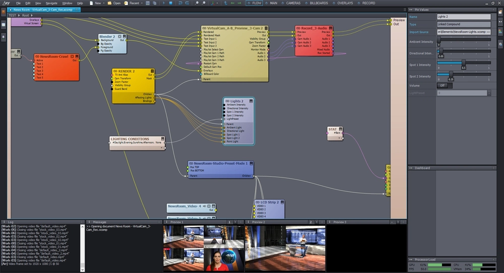Toggle the Volume Off switch
The image size is (504, 273).
(444, 86)
